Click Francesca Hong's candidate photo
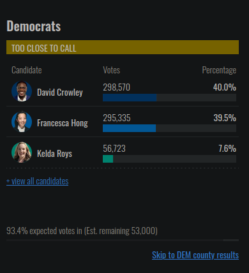Viewport: 249px width, 273px height. [22, 122]
